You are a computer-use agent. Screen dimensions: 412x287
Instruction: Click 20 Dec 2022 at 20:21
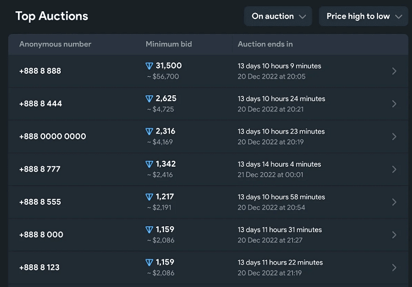click(x=270, y=110)
